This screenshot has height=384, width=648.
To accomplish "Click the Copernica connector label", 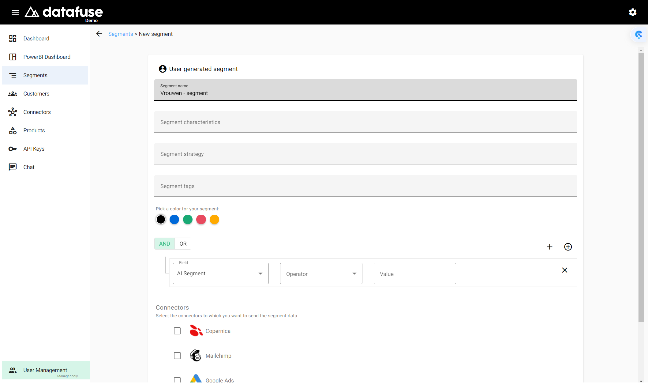I will point(218,331).
